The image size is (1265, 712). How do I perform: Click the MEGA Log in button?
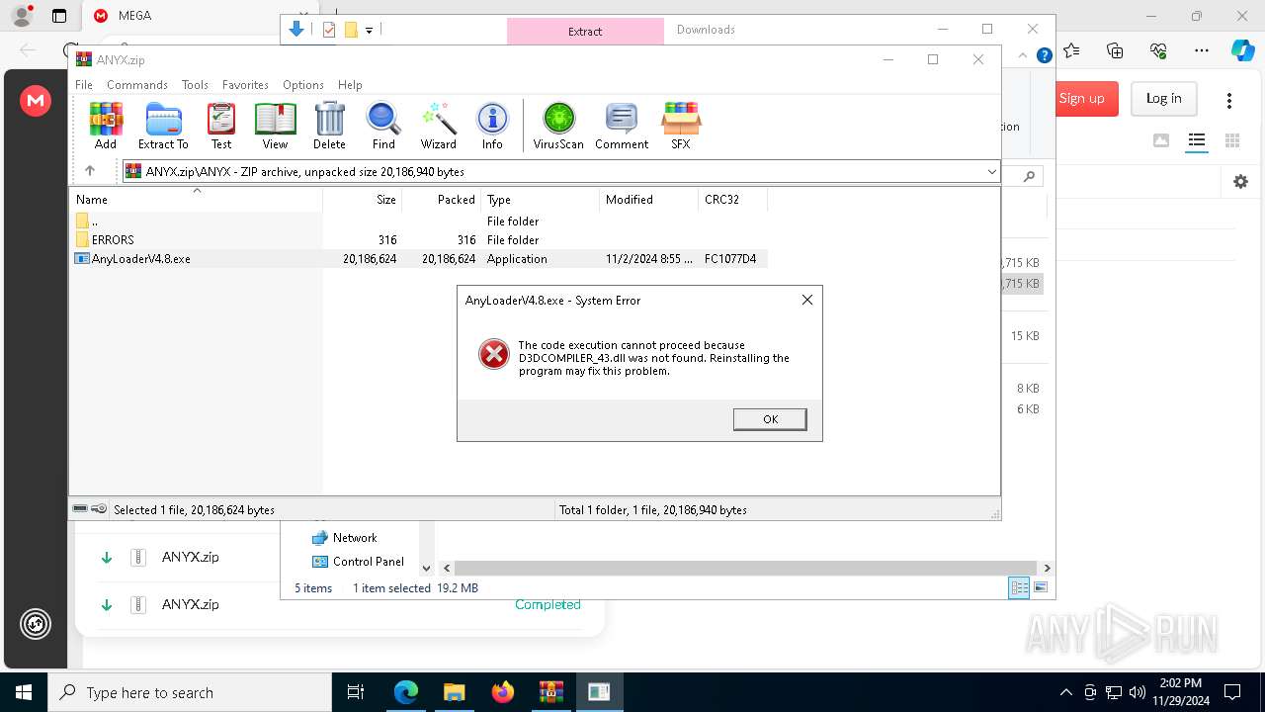pos(1163,98)
